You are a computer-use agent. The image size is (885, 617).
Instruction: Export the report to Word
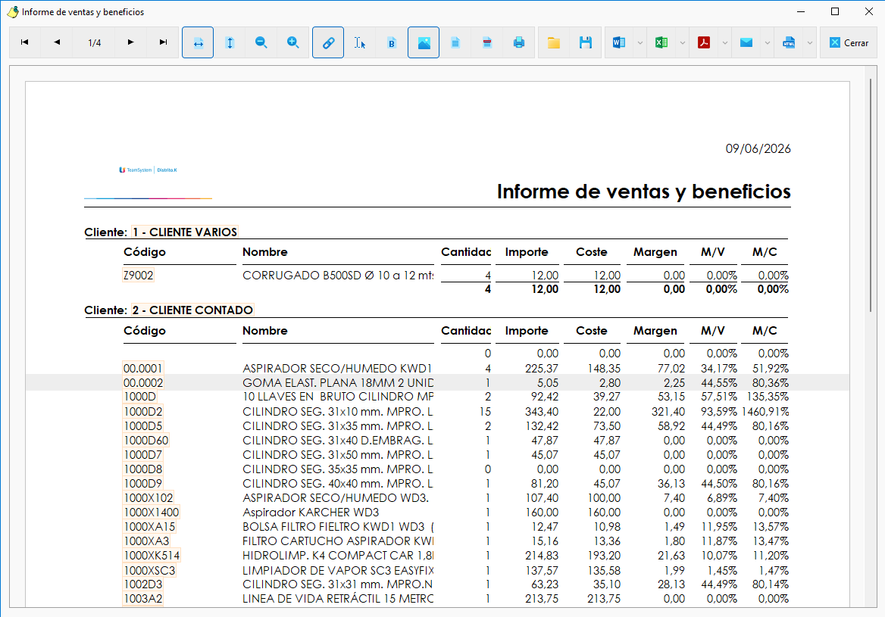pos(619,42)
